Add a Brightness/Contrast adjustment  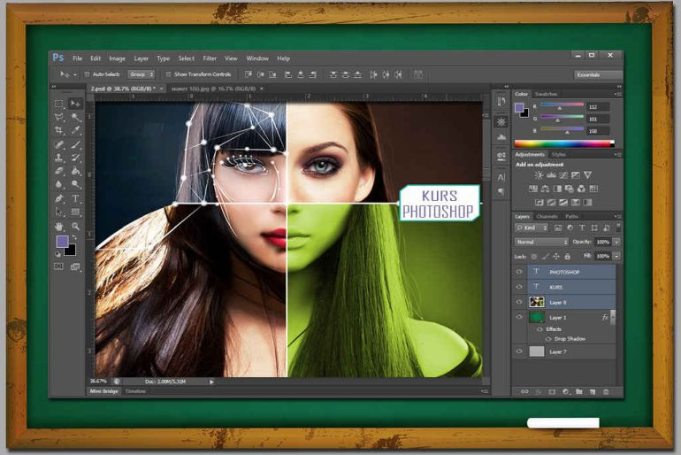534,175
